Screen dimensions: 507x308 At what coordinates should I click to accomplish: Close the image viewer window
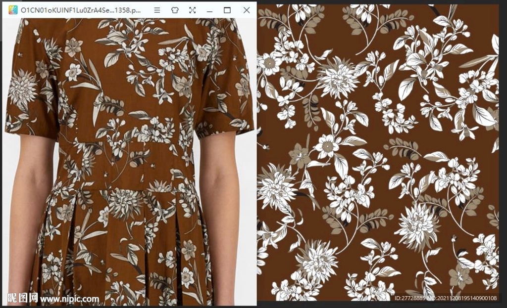247,10
